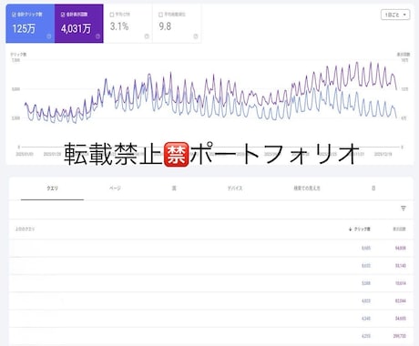Image resolution: width=419 pixels, height=346 pixels.
Task: Switch to the 国 tab
Action: click(x=174, y=188)
